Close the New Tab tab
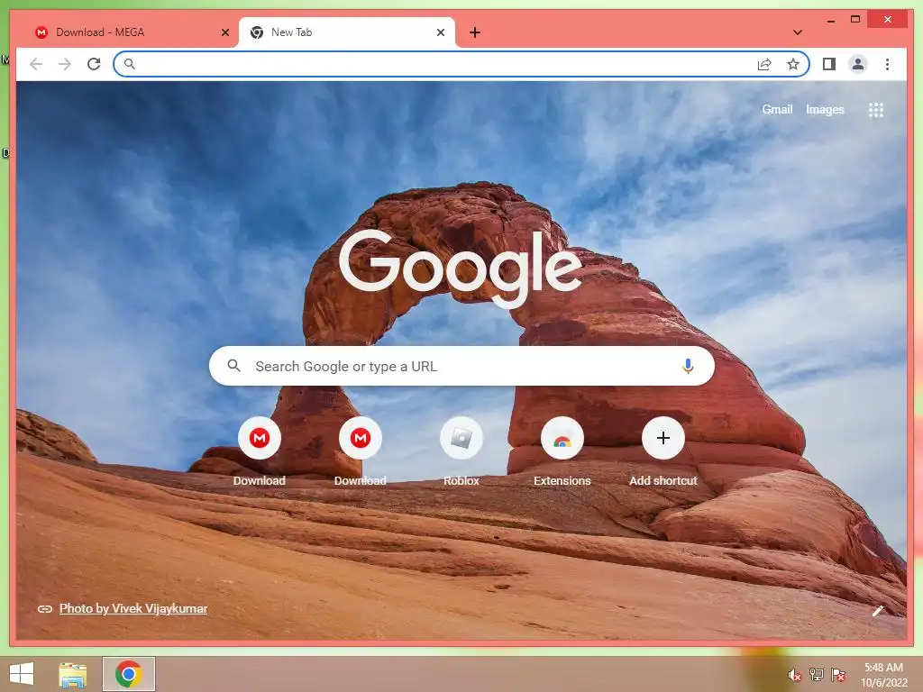This screenshot has width=923, height=692. (x=440, y=32)
